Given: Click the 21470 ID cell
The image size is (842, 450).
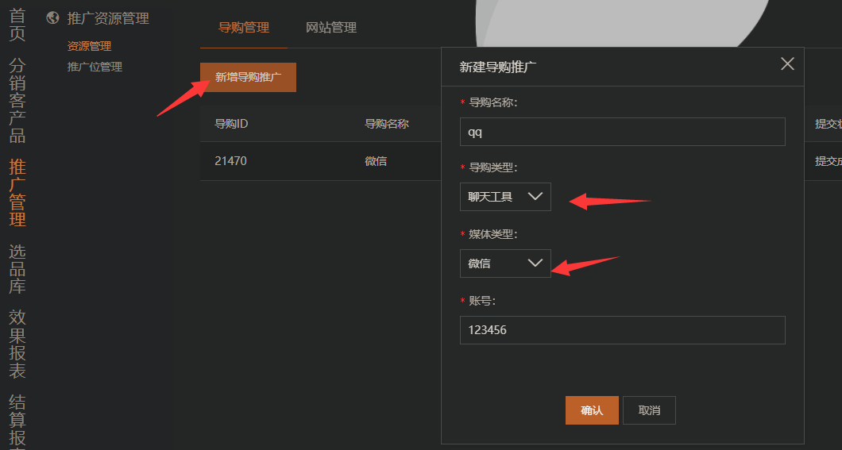Looking at the screenshot, I should 231,161.
